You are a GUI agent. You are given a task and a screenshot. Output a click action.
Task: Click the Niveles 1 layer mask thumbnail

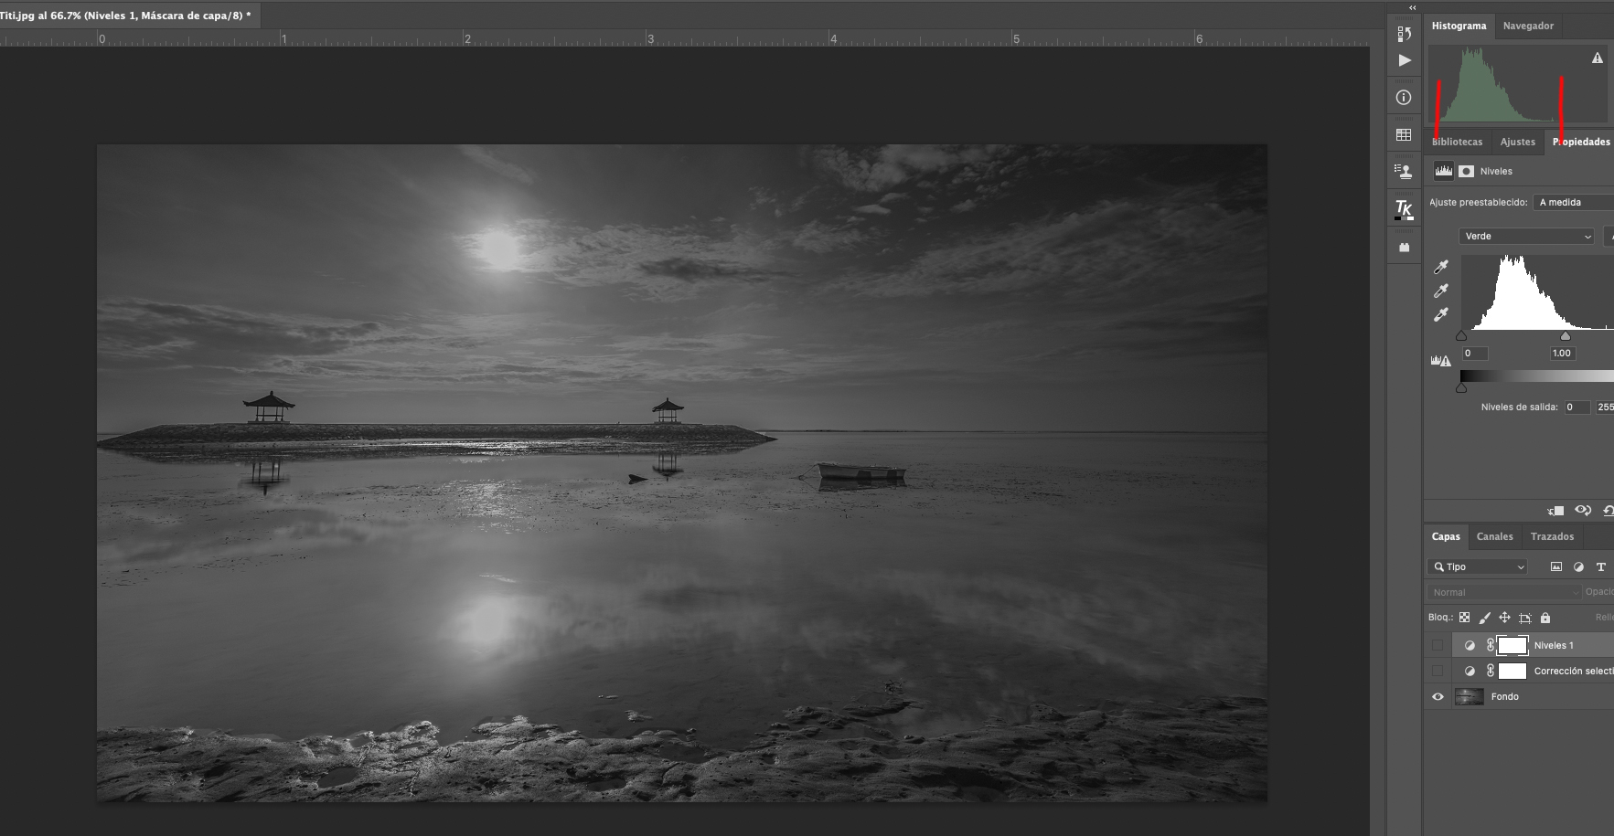point(1512,645)
